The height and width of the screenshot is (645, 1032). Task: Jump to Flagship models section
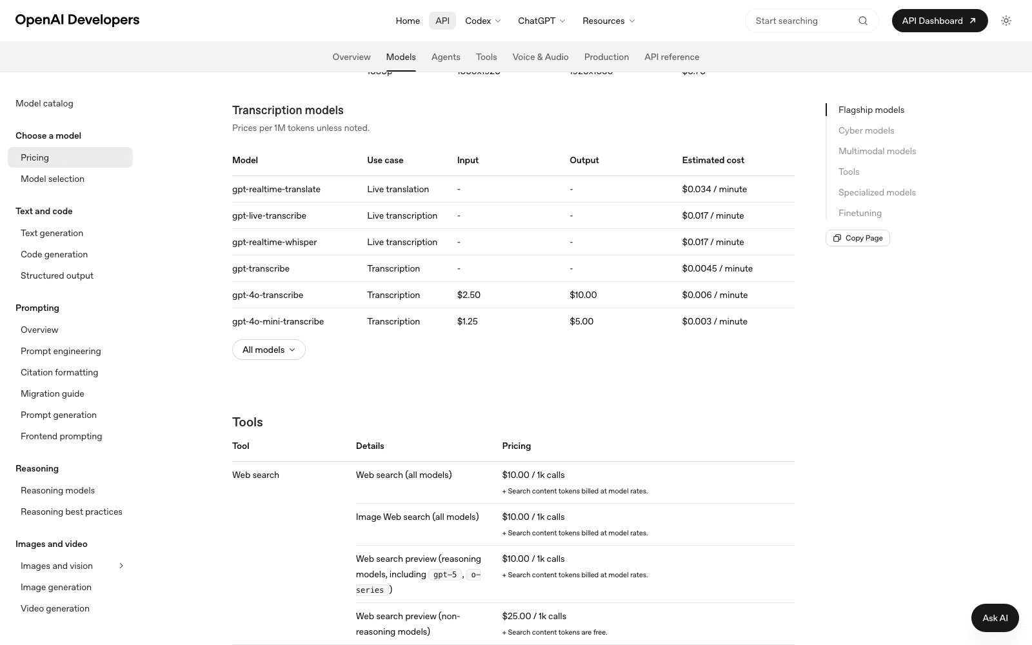point(871,110)
